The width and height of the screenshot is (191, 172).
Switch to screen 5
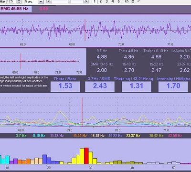pyautogui.click(x=118, y=1)
